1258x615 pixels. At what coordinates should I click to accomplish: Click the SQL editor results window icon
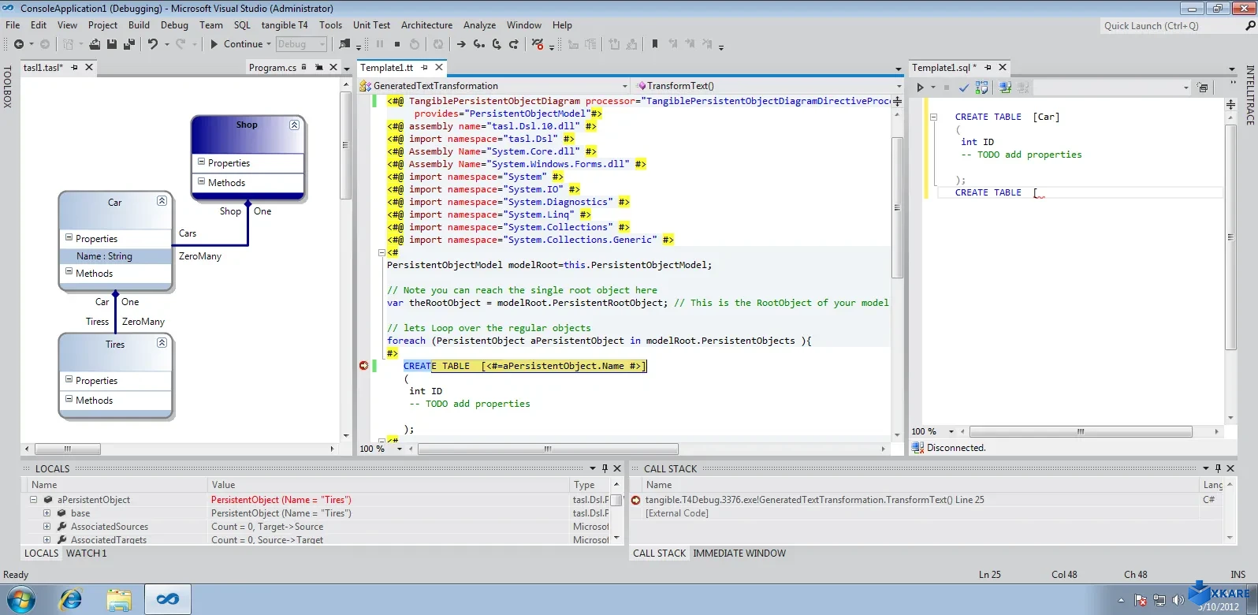coord(1202,88)
